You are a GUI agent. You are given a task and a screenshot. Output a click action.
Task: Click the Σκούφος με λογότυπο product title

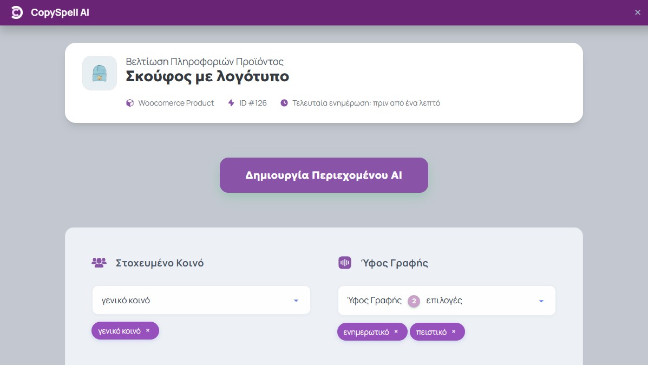pyautogui.click(x=207, y=76)
